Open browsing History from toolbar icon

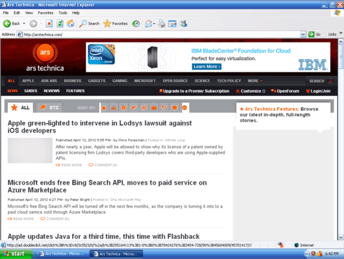pos(136,24)
